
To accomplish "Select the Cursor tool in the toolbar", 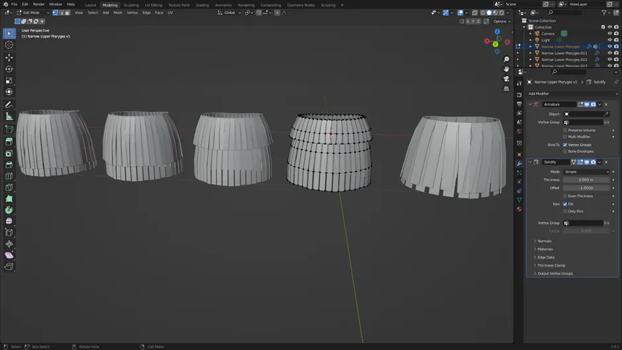I will 9,45.
